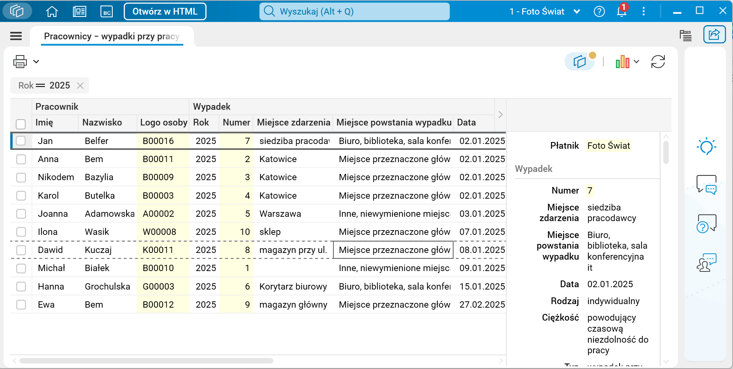This screenshot has height=369, width=733.
Task: Tick the checkbox for Dawid Kuczaj
Action: (x=21, y=250)
